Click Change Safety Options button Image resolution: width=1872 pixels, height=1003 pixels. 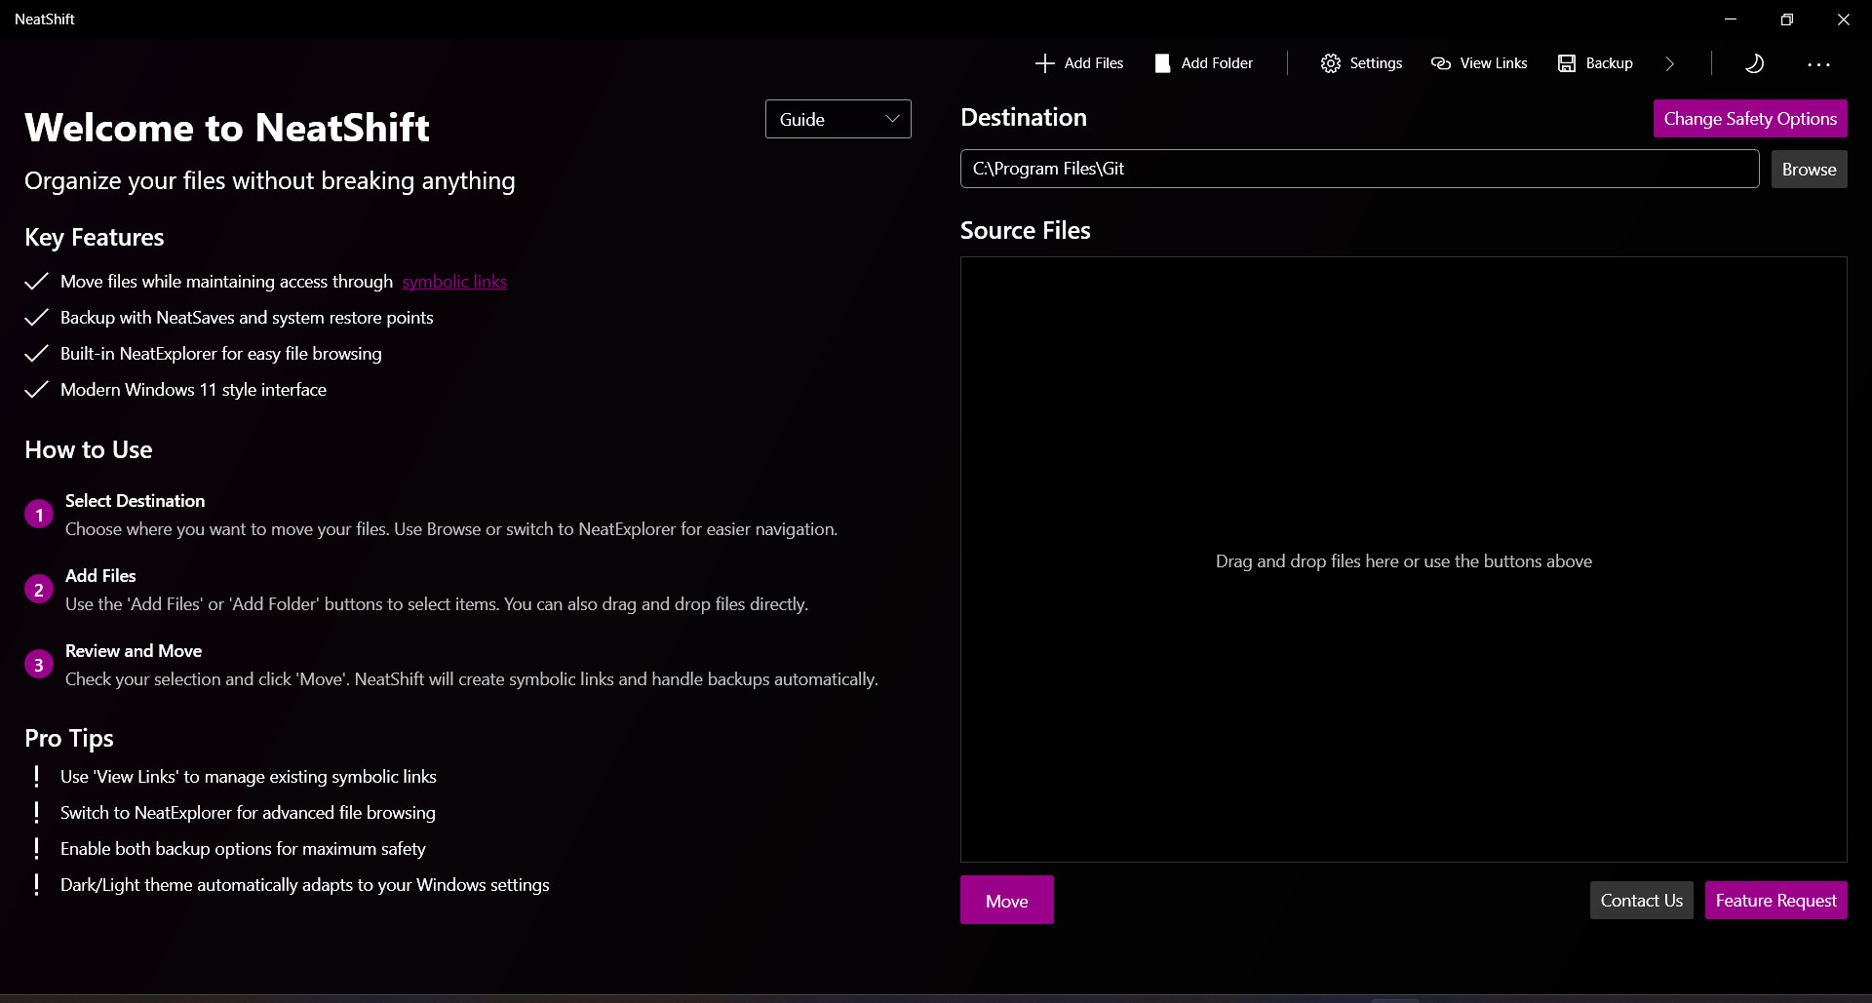(1750, 119)
